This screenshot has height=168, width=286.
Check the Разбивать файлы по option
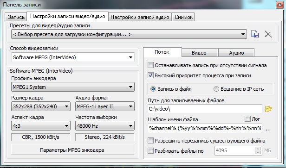click(150, 151)
